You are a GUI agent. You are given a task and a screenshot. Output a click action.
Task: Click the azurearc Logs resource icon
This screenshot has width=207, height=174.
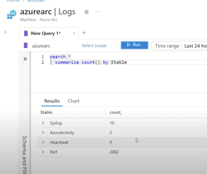tap(12, 14)
